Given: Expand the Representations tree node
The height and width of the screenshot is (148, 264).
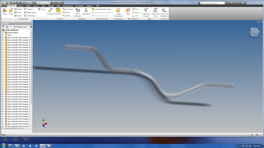Looking at the screenshot, I should click(3, 33).
